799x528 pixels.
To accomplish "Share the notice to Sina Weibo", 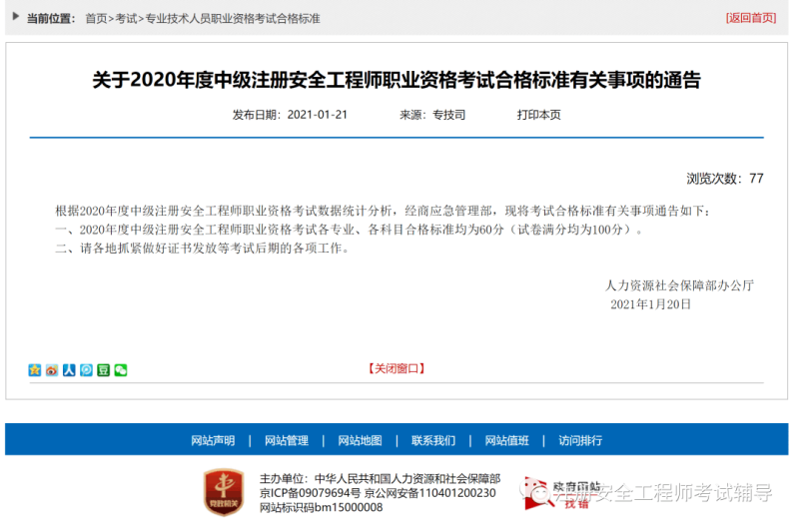I will [x=52, y=370].
